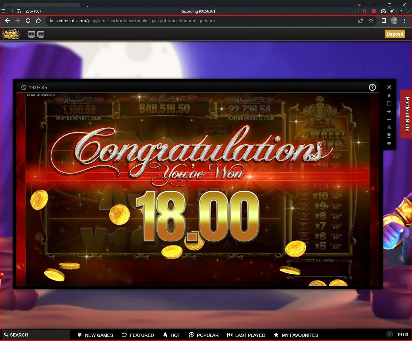Screen dimensions: 412x341
Task: Reload the current page
Action: click(28, 21)
